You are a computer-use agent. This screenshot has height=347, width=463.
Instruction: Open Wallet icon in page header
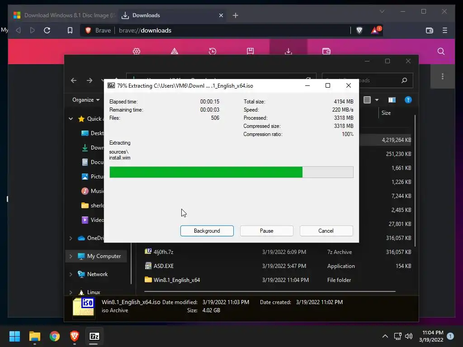pos(326,52)
